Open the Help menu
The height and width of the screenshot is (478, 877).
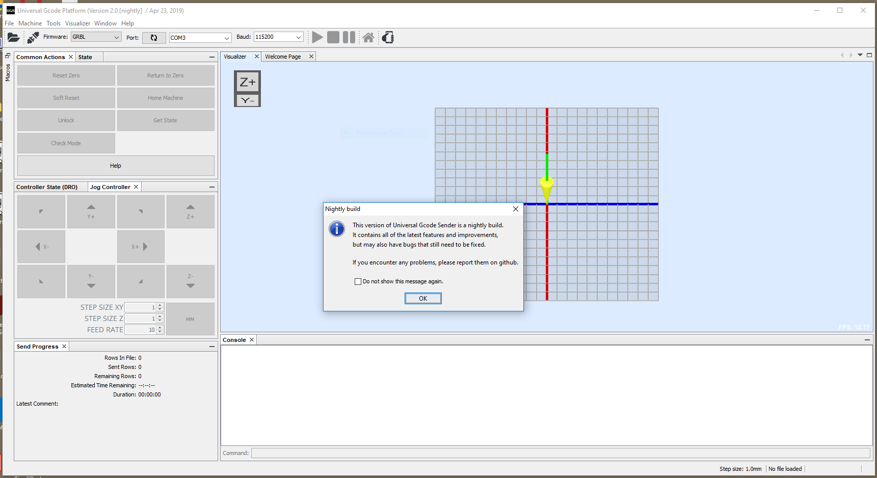[x=127, y=23]
